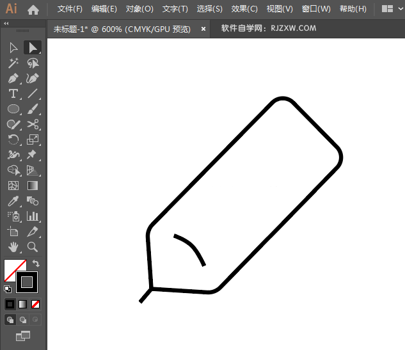
Task: Select the Shape Builder tool
Action: click(13, 170)
